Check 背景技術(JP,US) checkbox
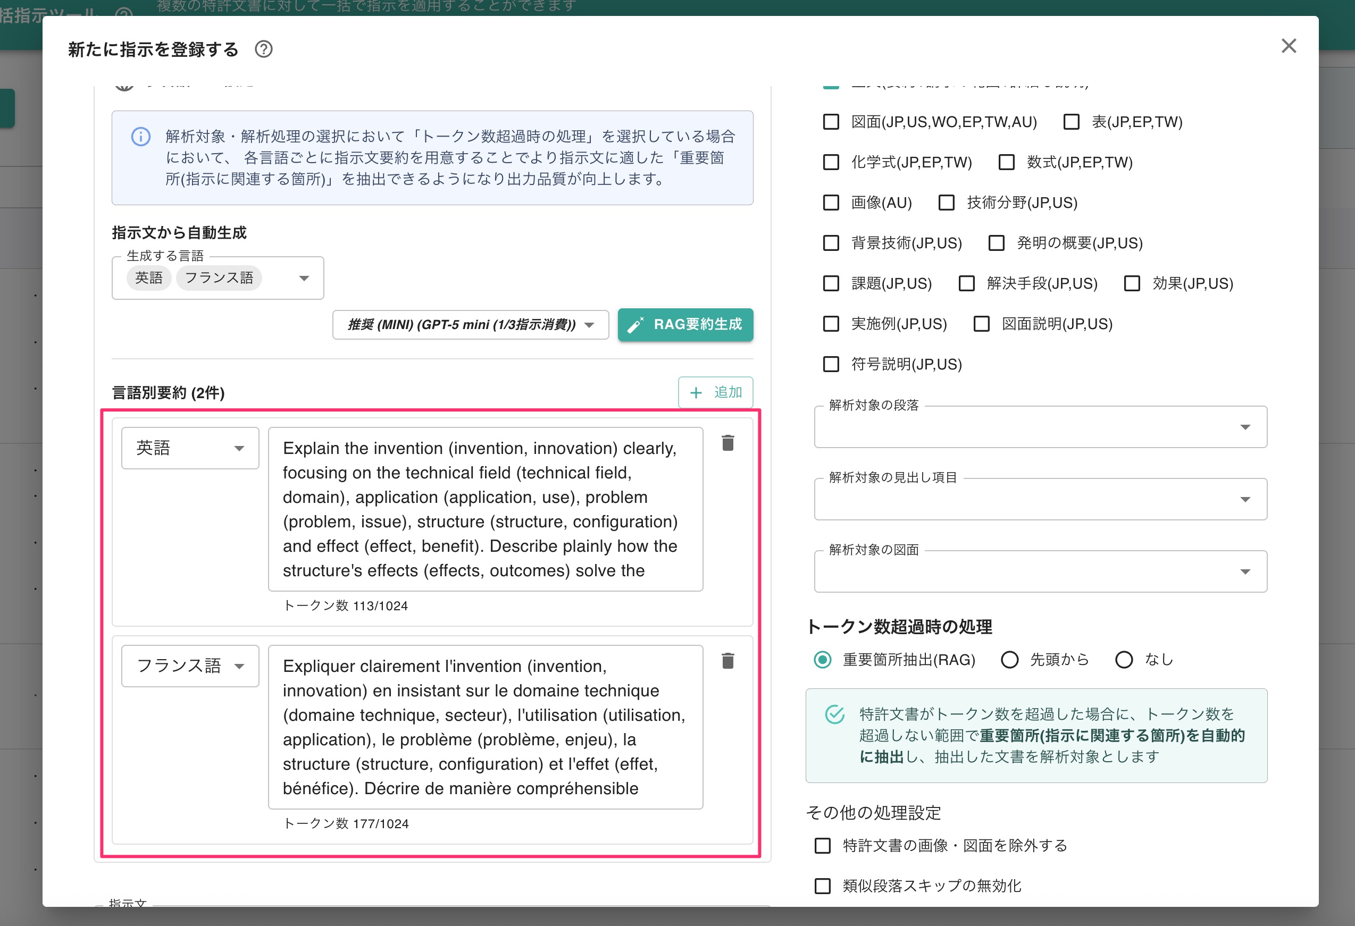 (x=831, y=243)
